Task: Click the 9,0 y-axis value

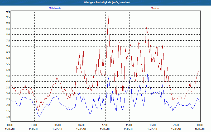Action: 8,23
